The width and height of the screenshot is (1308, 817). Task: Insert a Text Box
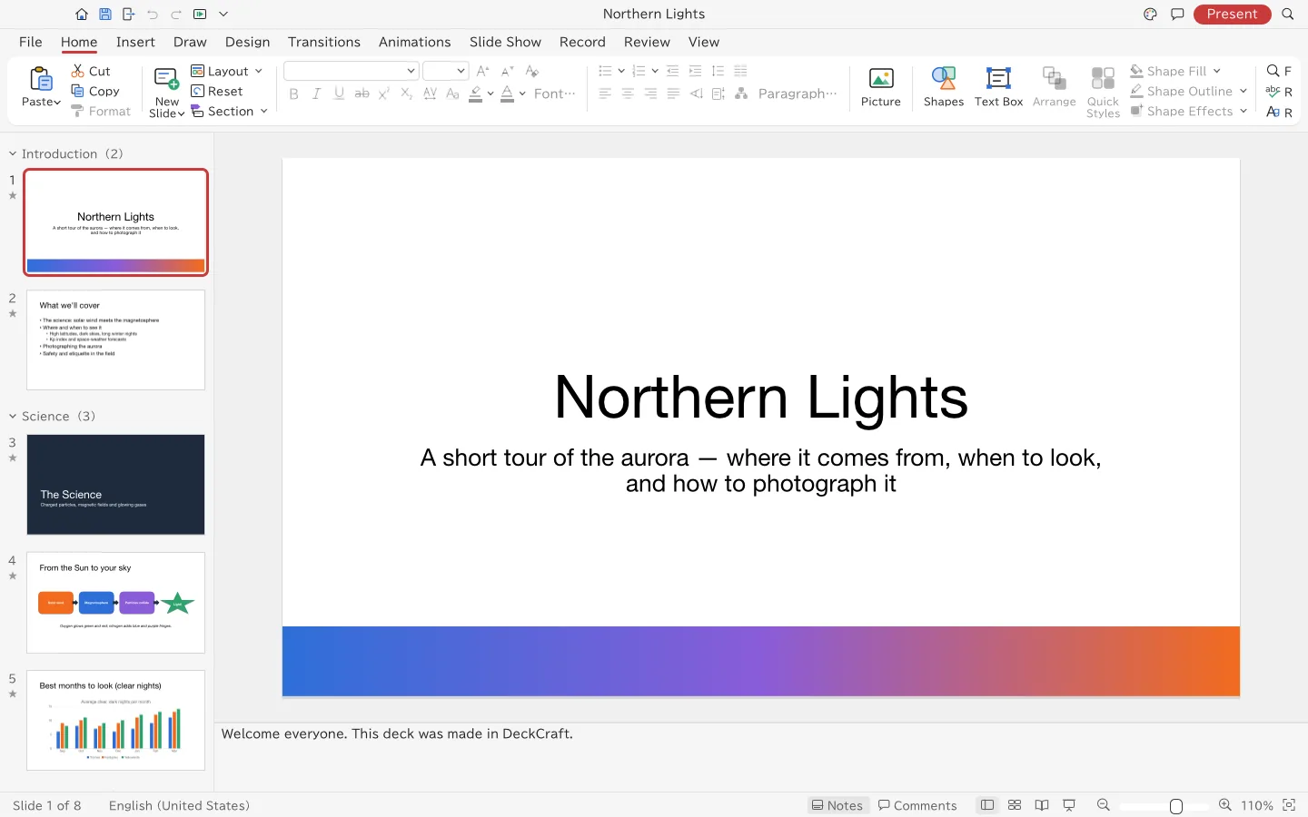coord(998,87)
